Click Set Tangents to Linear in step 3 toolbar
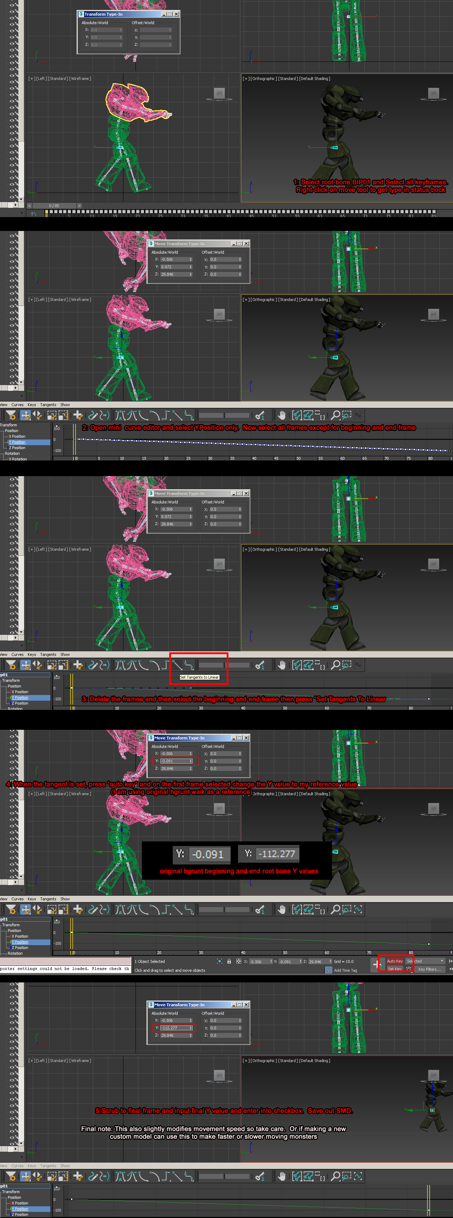Screen dimensions: 453x1218 point(177,665)
